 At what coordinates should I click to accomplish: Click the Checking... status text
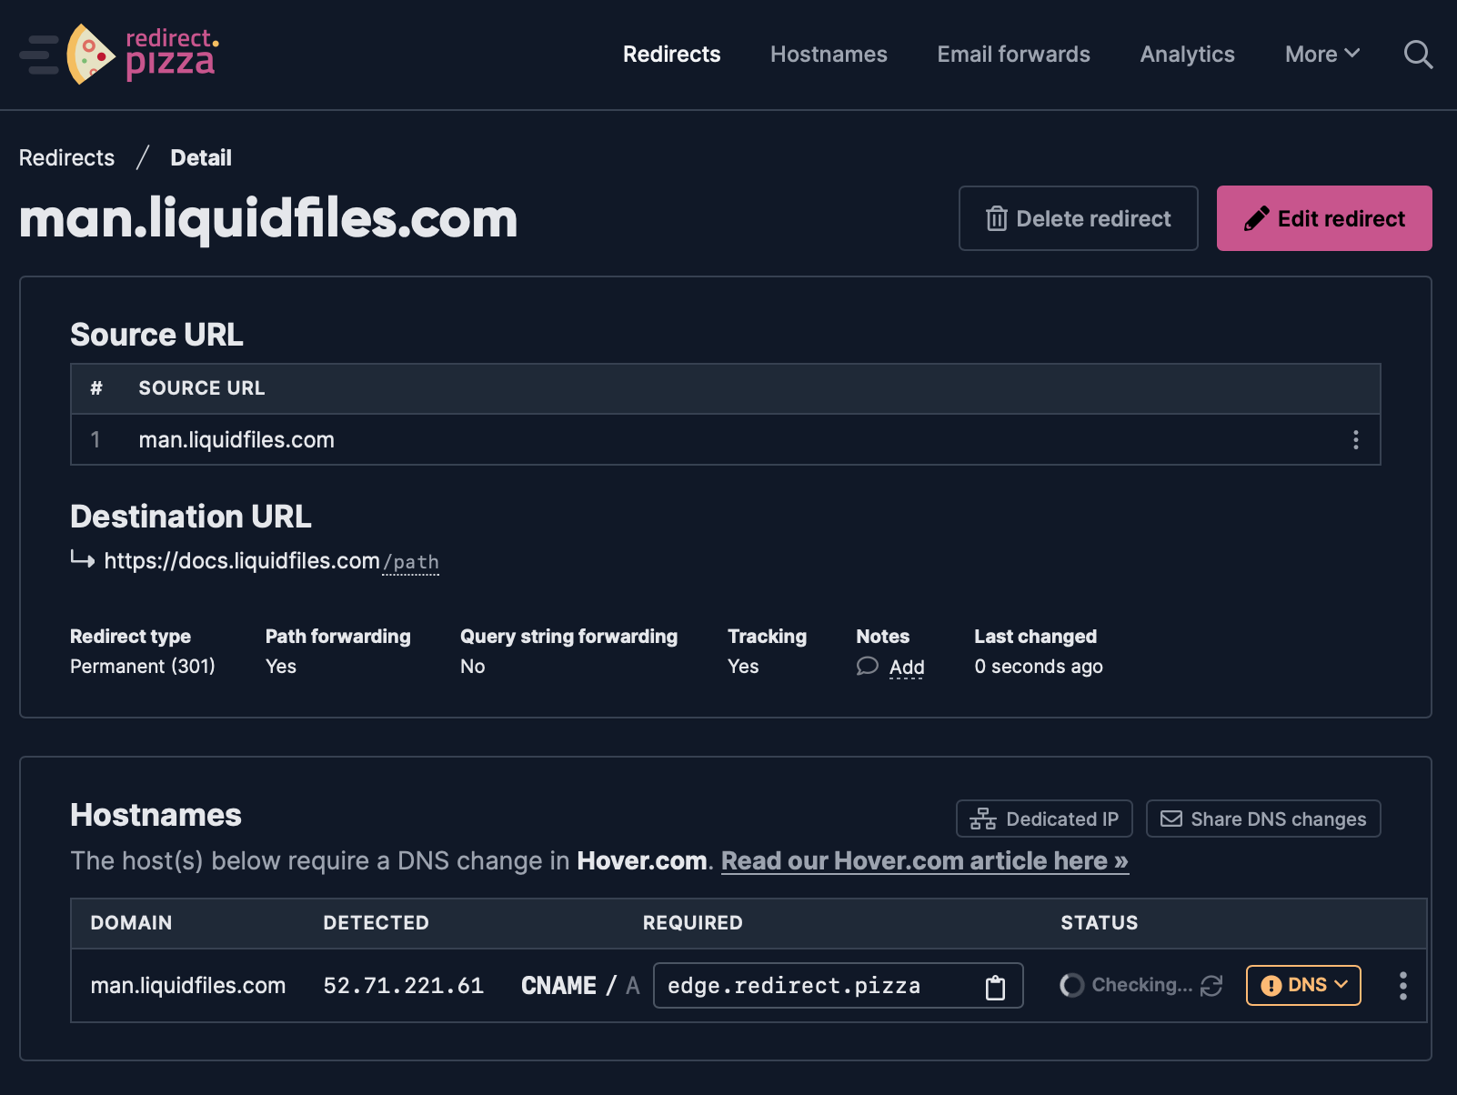coord(1141,985)
